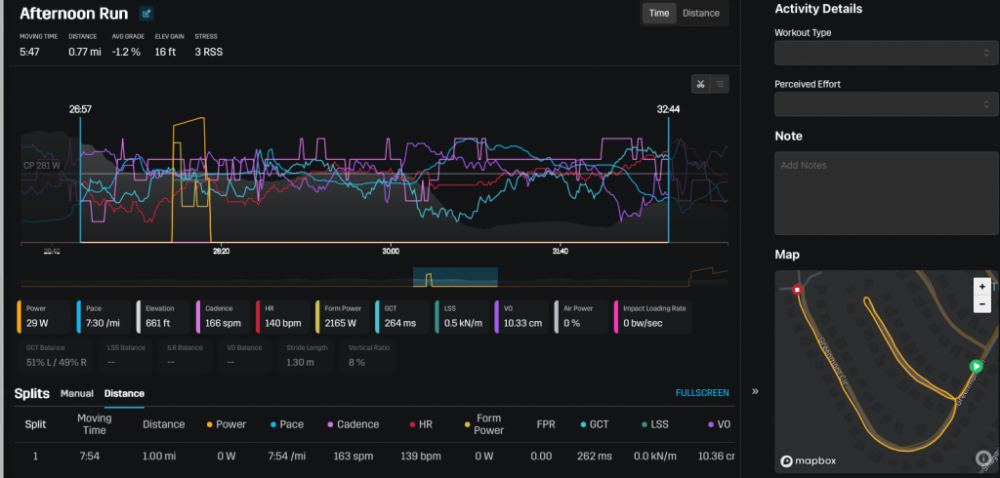Switch chart axis to Distance
Image resolution: width=1000 pixels, height=478 pixels.
(x=700, y=14)
